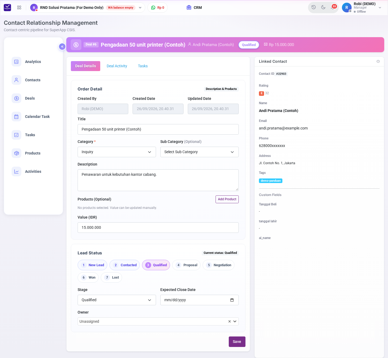Set lead status to New Lead
388x358 pixels.
pyautogui.click(x=92, y=265)
